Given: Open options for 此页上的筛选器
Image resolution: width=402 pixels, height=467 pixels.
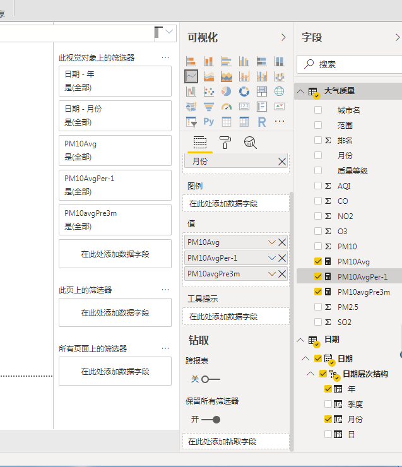Looking at the screenshot, I should pyautogui.click(x=165, y=290).
